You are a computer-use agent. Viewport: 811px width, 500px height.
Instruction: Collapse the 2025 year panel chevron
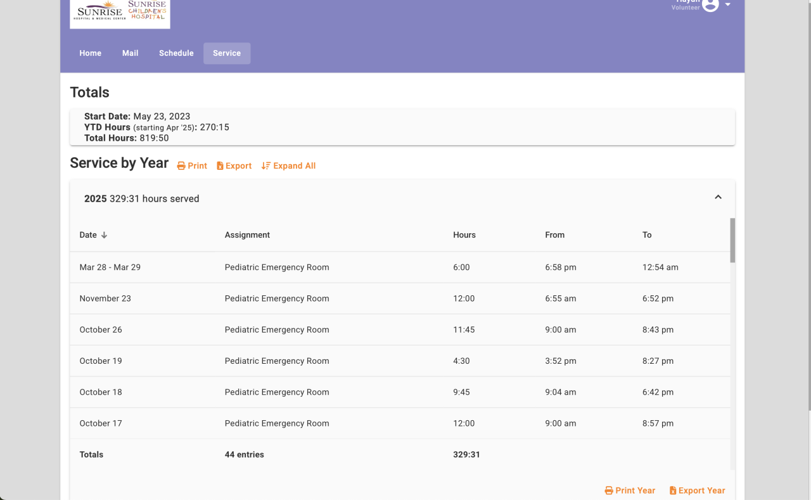(718, 197)
